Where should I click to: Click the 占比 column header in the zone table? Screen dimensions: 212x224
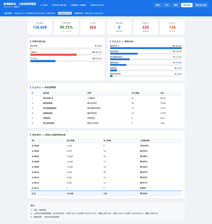coord(162,93)
